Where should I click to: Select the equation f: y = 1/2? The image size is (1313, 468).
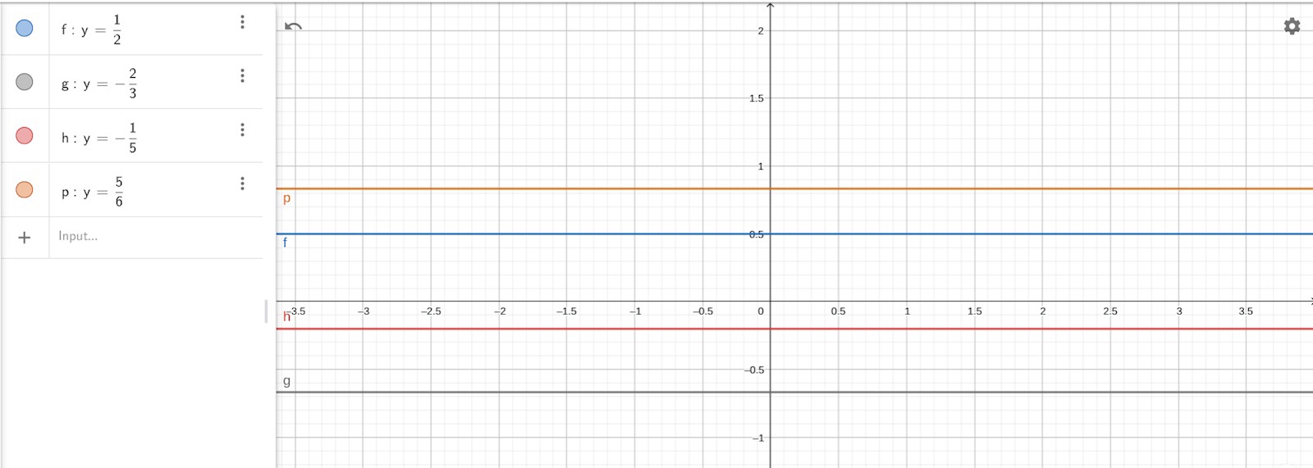(x=92, y=30)
